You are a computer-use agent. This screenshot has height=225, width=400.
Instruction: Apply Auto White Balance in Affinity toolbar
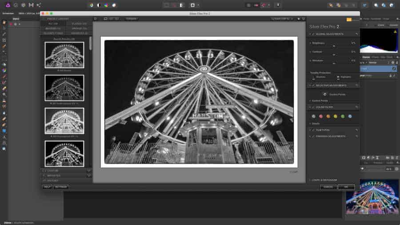[114, 5]
